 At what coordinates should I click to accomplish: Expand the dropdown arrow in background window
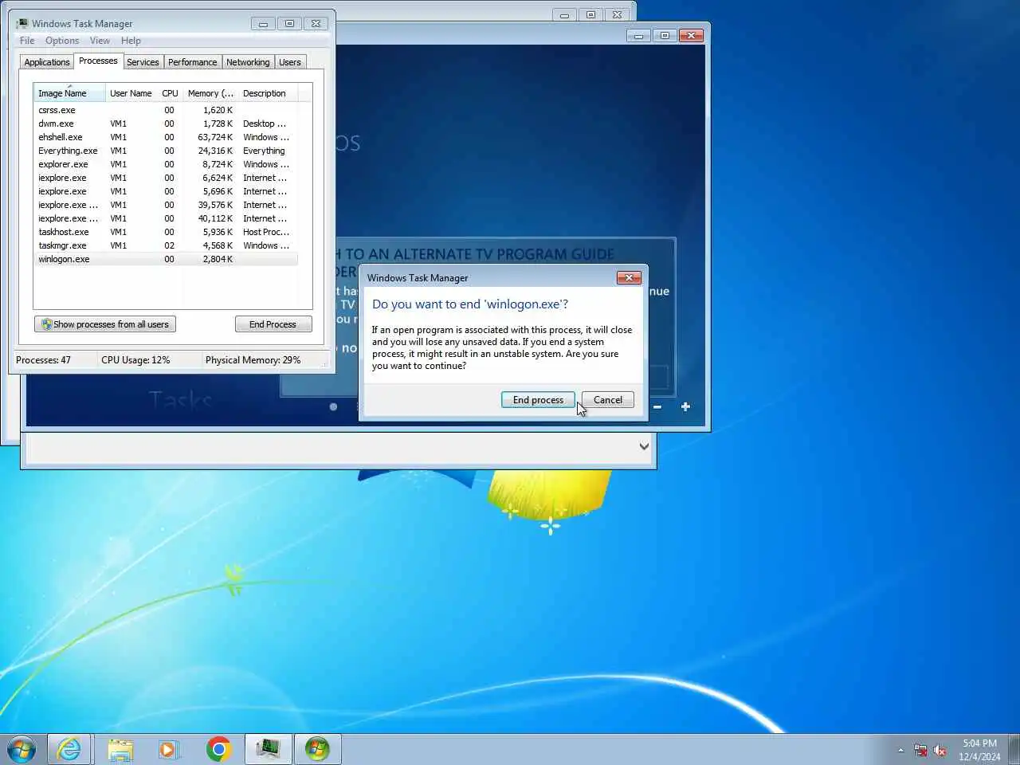(x=644, y=447)
